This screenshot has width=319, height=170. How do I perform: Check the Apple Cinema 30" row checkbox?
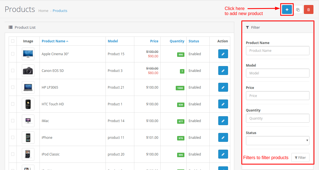(13, 54)
